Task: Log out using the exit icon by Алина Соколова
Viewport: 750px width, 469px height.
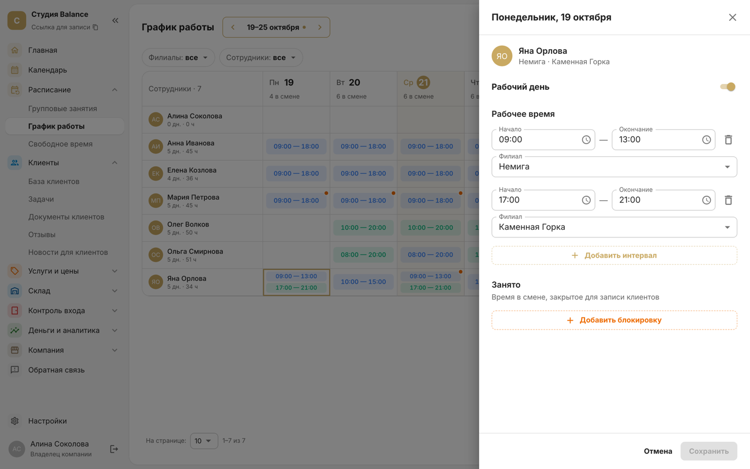Action: 114,449
